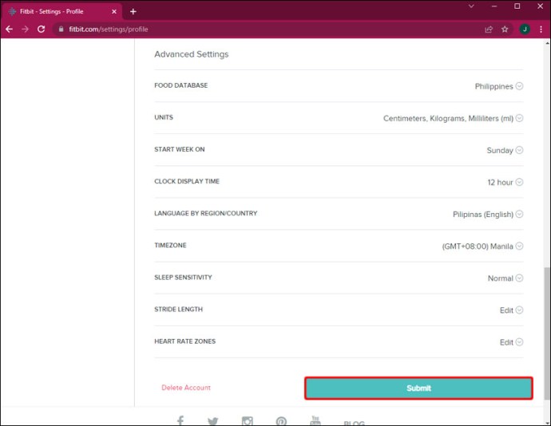The image size is (551, 426).
Task: Click Edit next to Heart Rate Zones
Action: pos(506,342)
